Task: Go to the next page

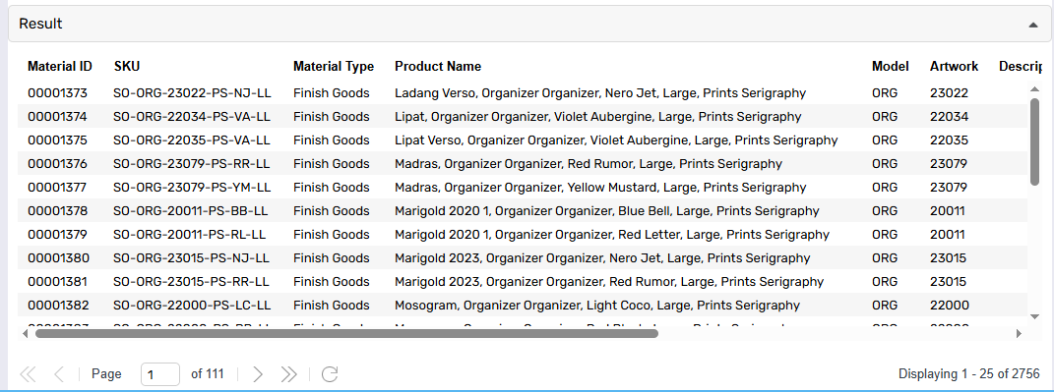Action: 258,374
